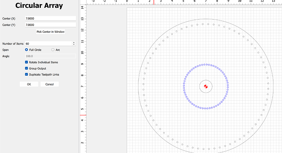The width and height of the screenshot is (282, 153).
Task: Click the large outer circle outline
Action: point(138,86)
